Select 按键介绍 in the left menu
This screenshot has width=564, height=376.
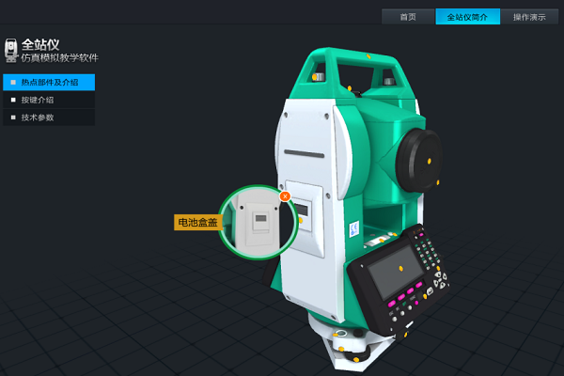coord(49,100)
